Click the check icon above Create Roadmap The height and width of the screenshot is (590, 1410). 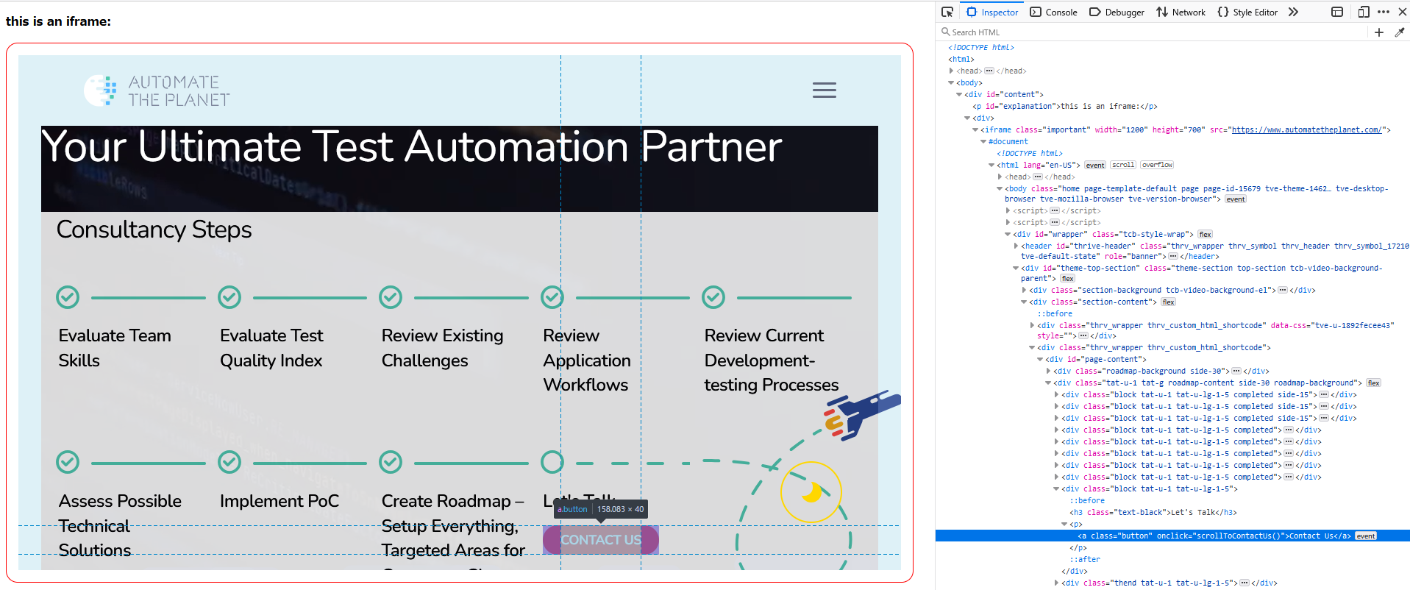[391, 462]
